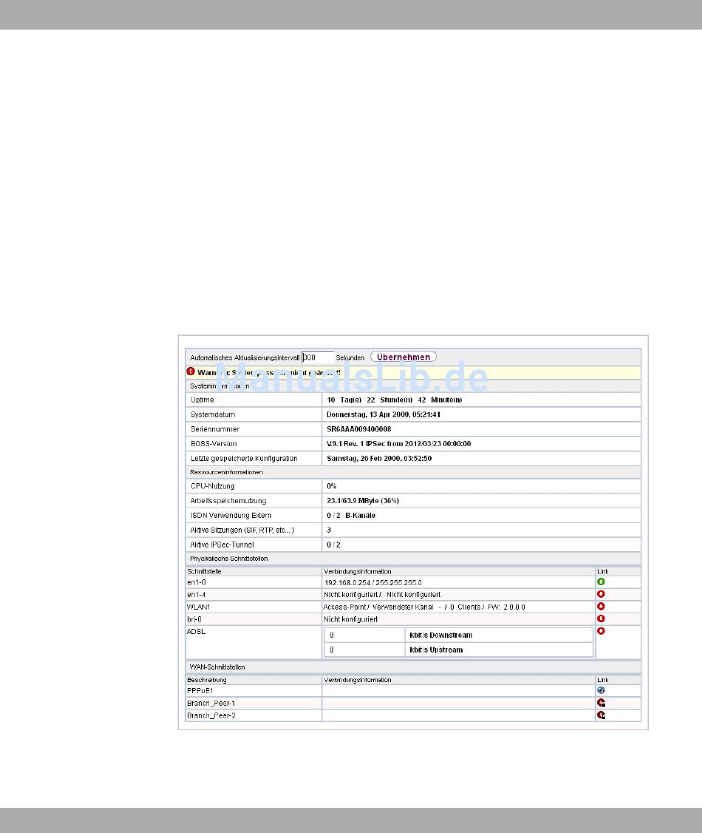Click the en1-0 interface name
Image resolution: width=702 pixels, height=833 pixels.
pyautogui.click(x=197, y=583)
